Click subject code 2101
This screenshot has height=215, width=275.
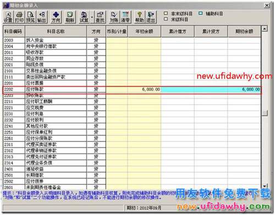coord(14,71)
